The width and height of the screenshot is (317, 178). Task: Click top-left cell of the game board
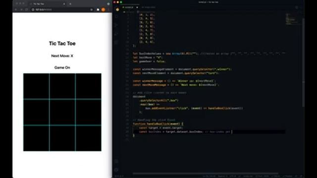[36, 86]
